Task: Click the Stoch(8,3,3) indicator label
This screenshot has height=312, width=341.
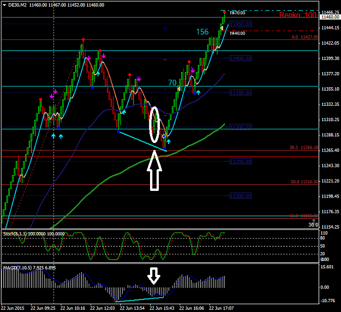Action: [34, 234]
